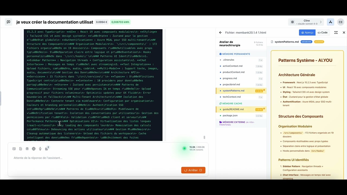Click the MEMBANK tag next to systemPatterns.md
347x195 pixels.
click(x=306, y=42)
